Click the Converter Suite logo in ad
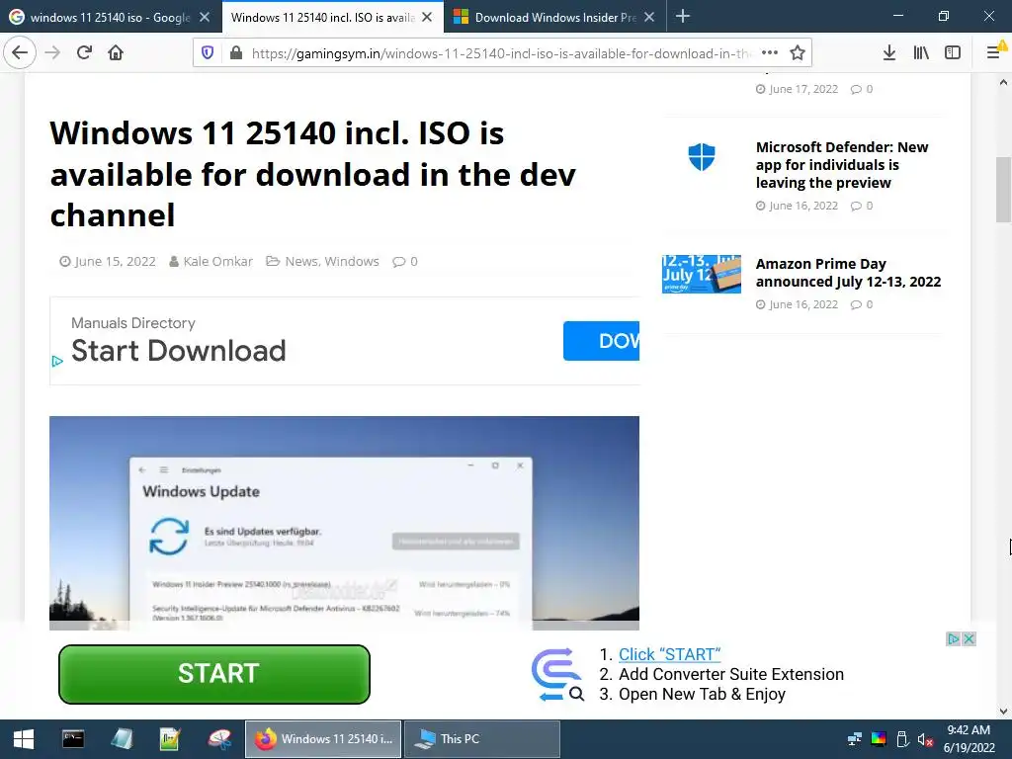The height and width of the screenshot is (759, 1012). 557,674
